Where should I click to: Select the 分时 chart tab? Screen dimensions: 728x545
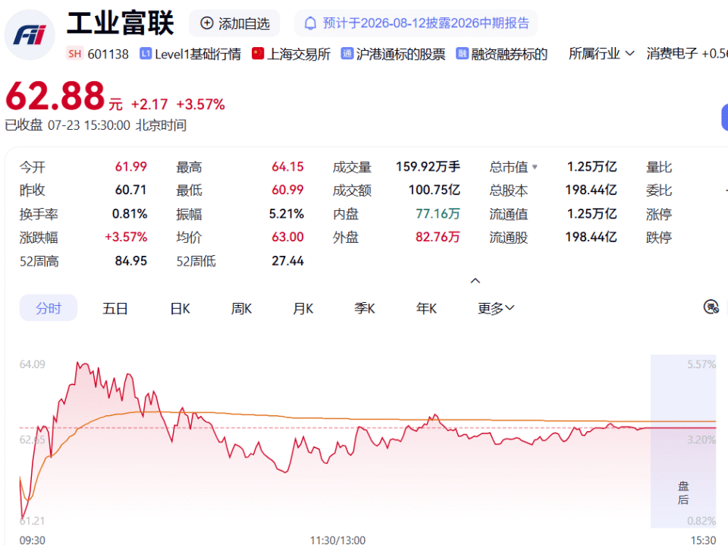tap(49, 308)
